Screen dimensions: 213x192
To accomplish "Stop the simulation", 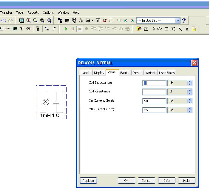I will click(80, 29).
